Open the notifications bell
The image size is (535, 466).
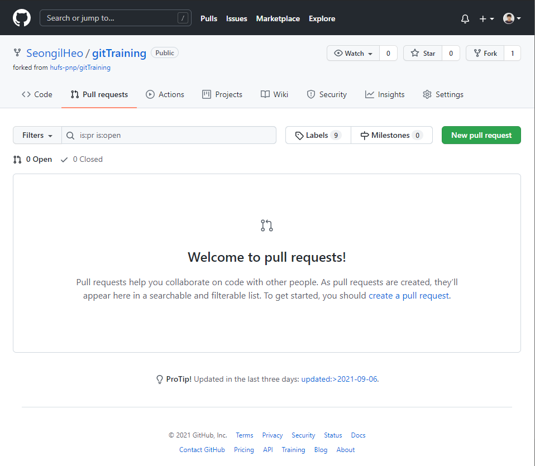465,19
